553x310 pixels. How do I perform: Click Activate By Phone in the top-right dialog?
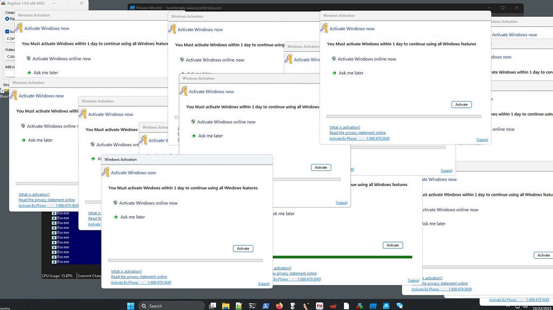[343, 139]
